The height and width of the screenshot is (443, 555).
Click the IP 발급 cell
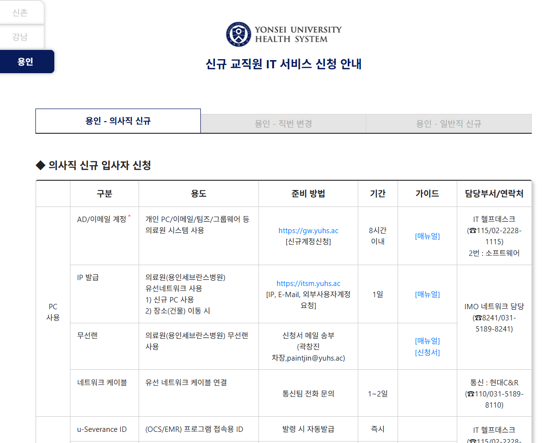(x=104, y=294)
